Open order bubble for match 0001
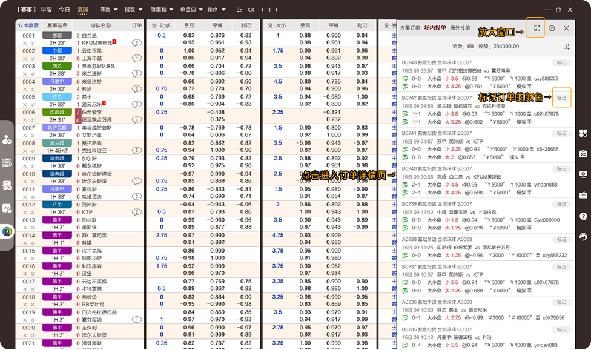This screenshot has height=350, width=591. pos(137,43)
